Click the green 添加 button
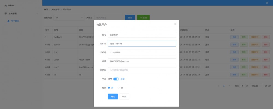Image resolution: width=273 pixels, height=109 pixels. click(x=143, y=17)
